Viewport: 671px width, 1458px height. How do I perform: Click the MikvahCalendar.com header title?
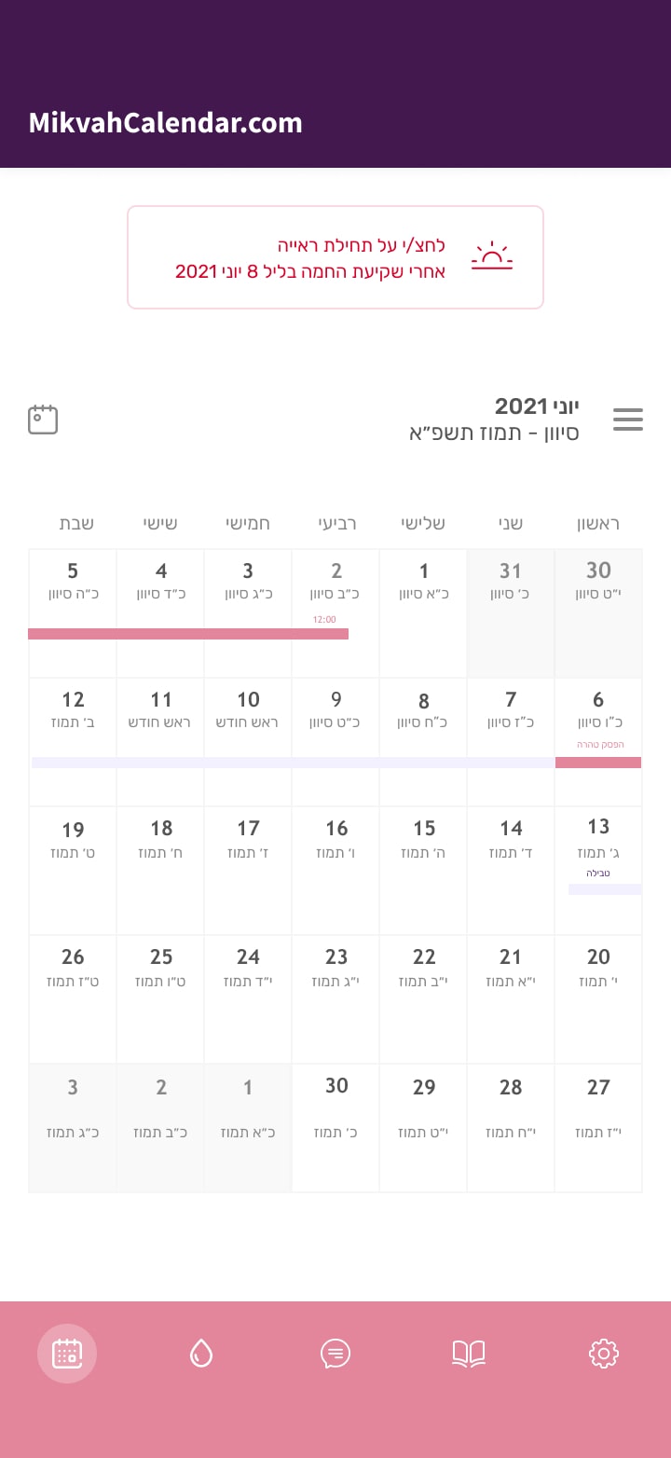coord(165,123)
